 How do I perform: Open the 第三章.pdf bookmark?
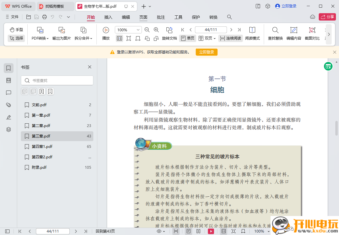41,136
